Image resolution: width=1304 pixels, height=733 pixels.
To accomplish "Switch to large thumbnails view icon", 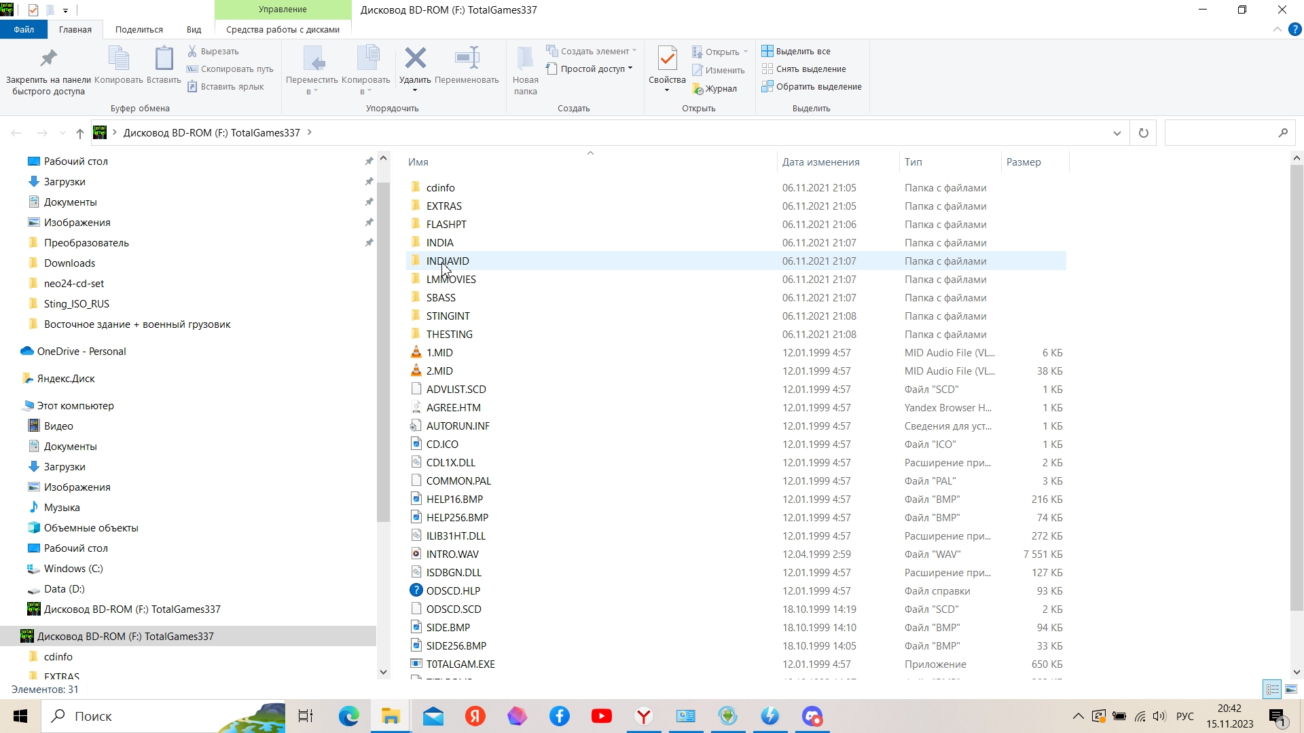I will [x=1291, y=690].
